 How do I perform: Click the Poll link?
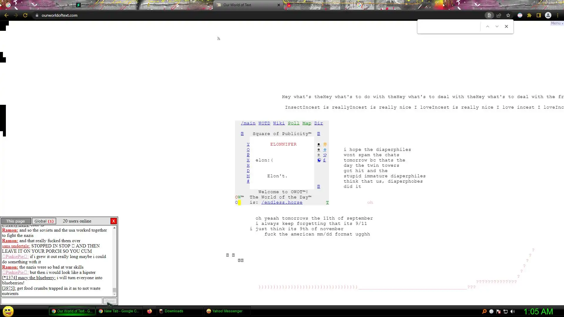click(293, 123)
